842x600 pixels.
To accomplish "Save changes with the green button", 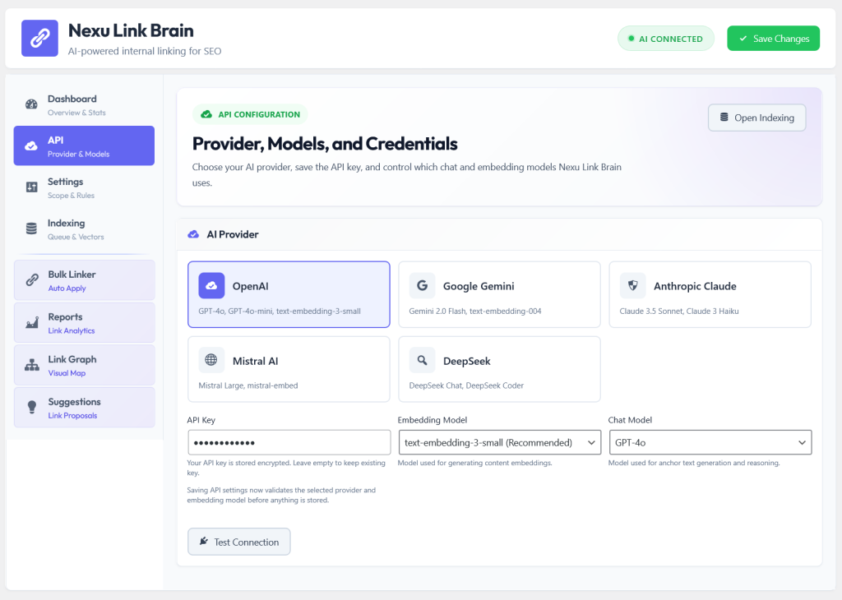I will (773, 39).
